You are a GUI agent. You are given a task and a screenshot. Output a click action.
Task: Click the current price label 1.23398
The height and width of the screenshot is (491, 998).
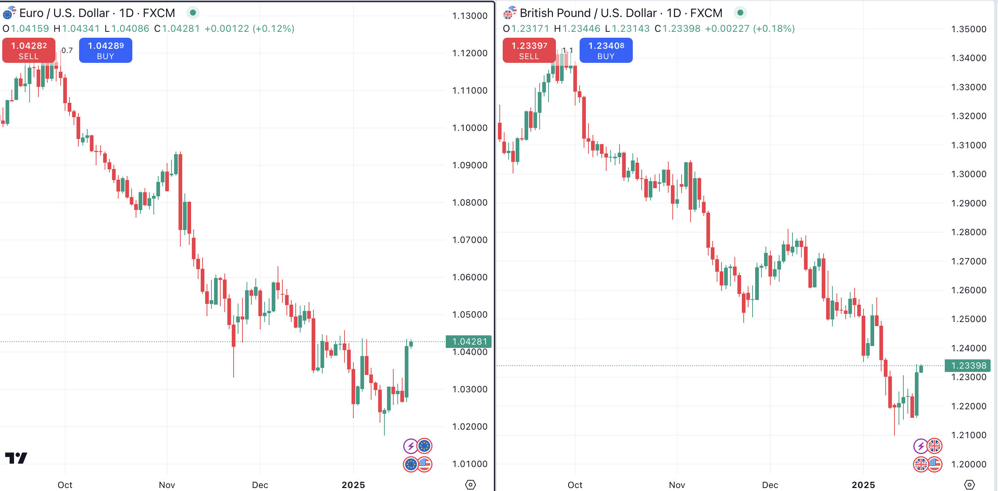(968, 365)
